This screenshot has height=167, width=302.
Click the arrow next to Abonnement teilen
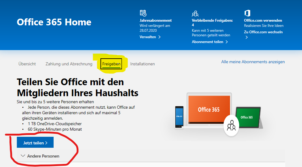click(227, 42)
